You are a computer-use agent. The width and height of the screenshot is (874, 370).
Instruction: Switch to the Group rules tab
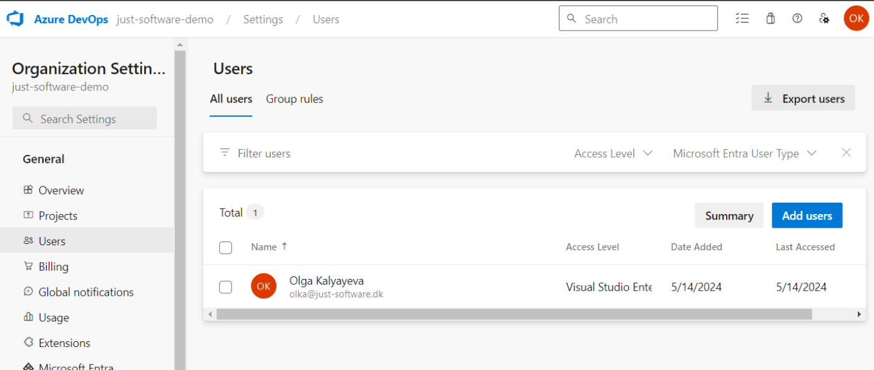(x=294, y=99)
